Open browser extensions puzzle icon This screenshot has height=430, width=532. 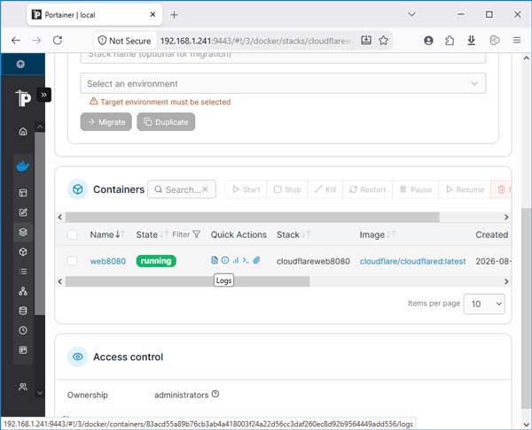tap(450, 41)
